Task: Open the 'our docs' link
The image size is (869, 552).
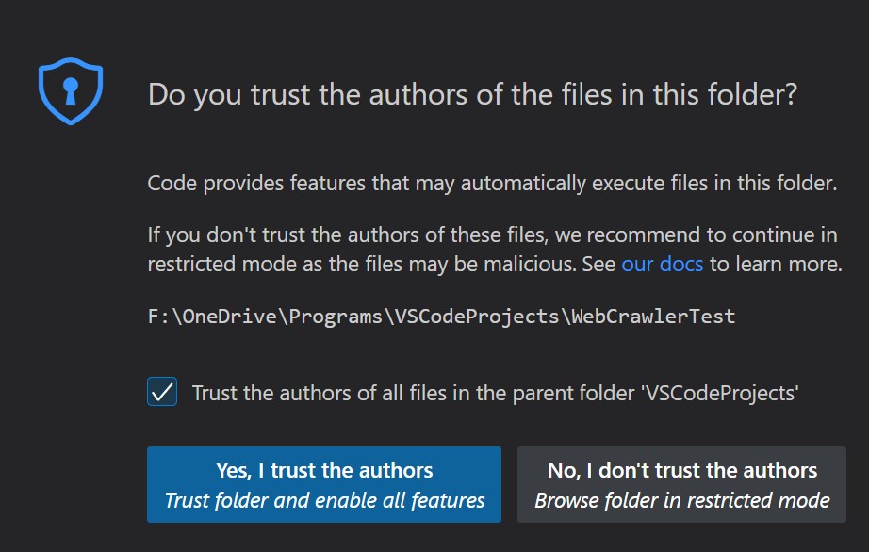Action: 663,264
